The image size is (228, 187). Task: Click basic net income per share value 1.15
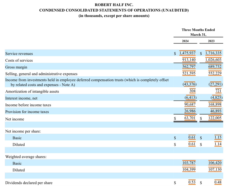pyautogui.click(x=218, y=137)
